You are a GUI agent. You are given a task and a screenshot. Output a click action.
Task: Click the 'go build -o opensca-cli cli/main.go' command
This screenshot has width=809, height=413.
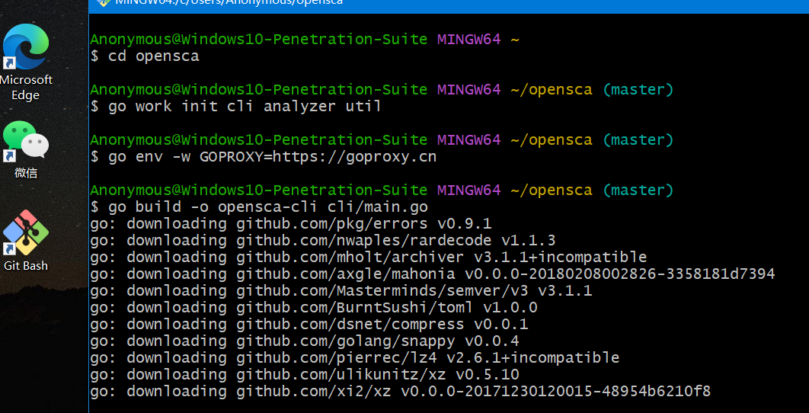pos(267,206)
